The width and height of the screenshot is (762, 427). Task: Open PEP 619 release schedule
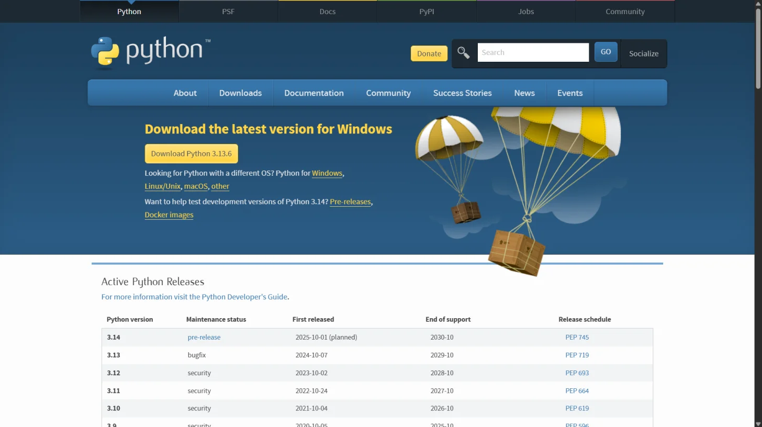(577, 408)
